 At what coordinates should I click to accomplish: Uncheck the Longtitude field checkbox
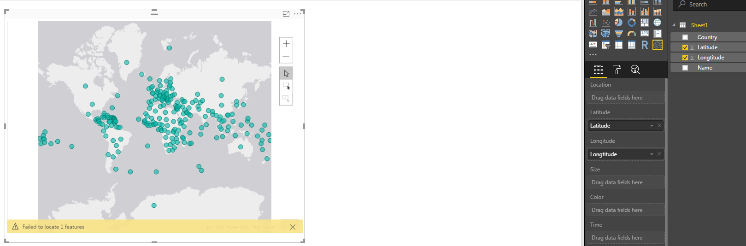685,58
